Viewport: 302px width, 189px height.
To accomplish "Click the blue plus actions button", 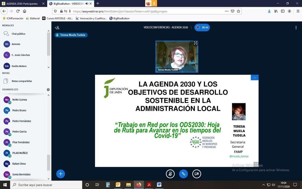I will point(60,174).
